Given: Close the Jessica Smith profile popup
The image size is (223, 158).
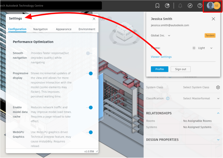Looking at the screenshot, I should click(213, 19).
